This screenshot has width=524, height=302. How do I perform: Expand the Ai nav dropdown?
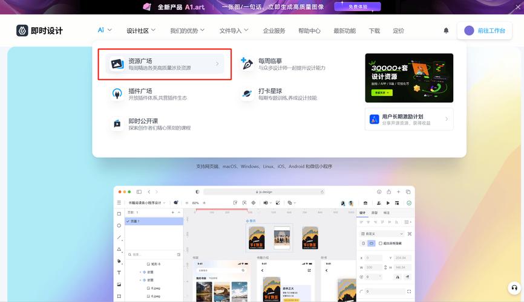tap(104, 30)
